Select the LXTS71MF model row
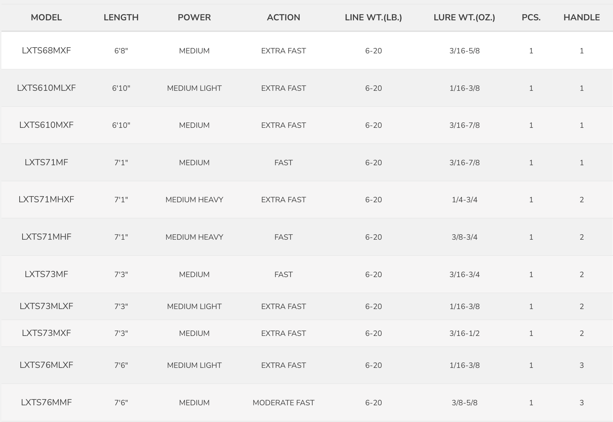 [x=46, y=163]
